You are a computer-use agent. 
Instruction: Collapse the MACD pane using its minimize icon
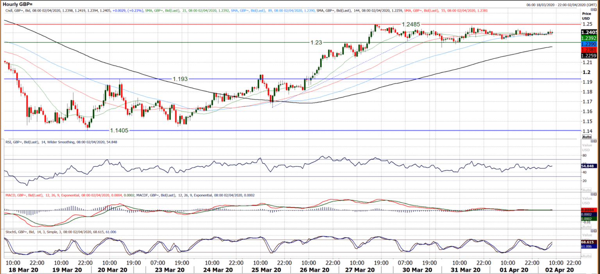[593, 193]
